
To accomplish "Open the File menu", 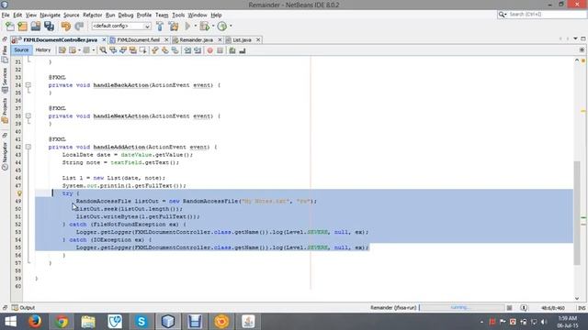I will click(x=6, y=15).
